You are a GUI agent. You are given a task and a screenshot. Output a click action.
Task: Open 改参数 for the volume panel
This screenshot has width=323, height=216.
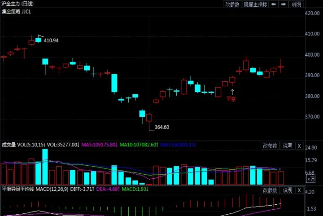point(270,145)
